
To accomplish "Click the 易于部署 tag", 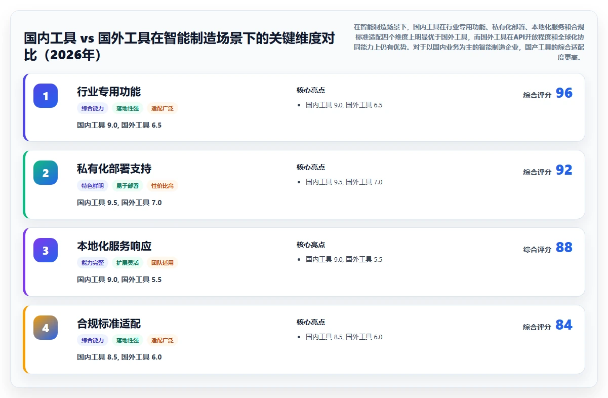I will tap(128, 186).
